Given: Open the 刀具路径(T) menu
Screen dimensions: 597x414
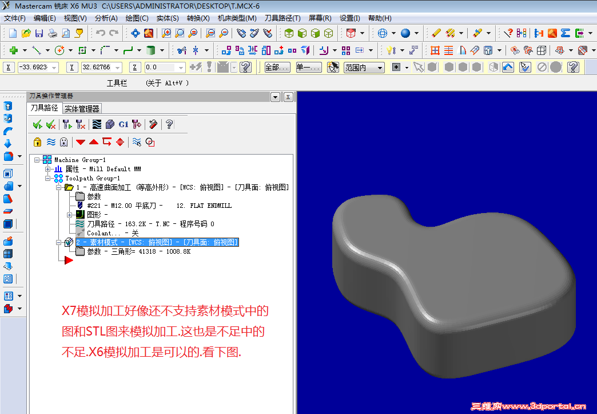Looking at the screenshot, I should pyautogui.click(x=282, y=18).
